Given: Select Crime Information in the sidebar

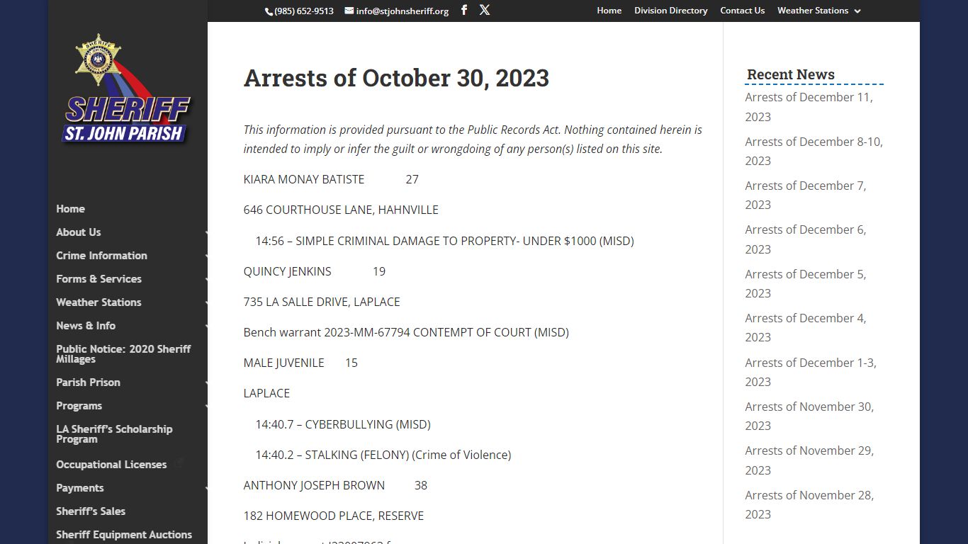Looking at the screenshot, I should click(101, 256).
